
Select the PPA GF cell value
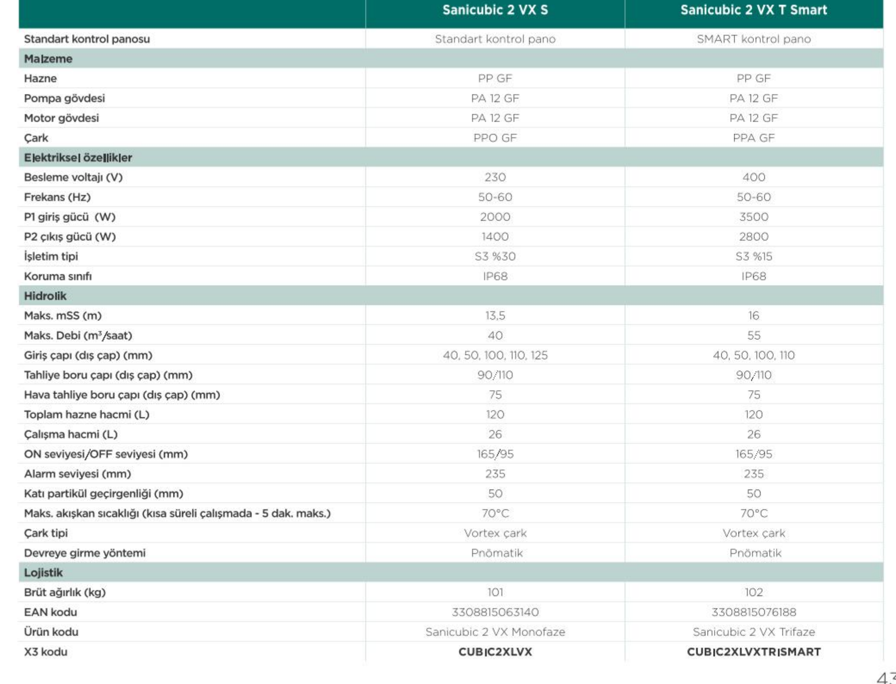pos(754,138)
